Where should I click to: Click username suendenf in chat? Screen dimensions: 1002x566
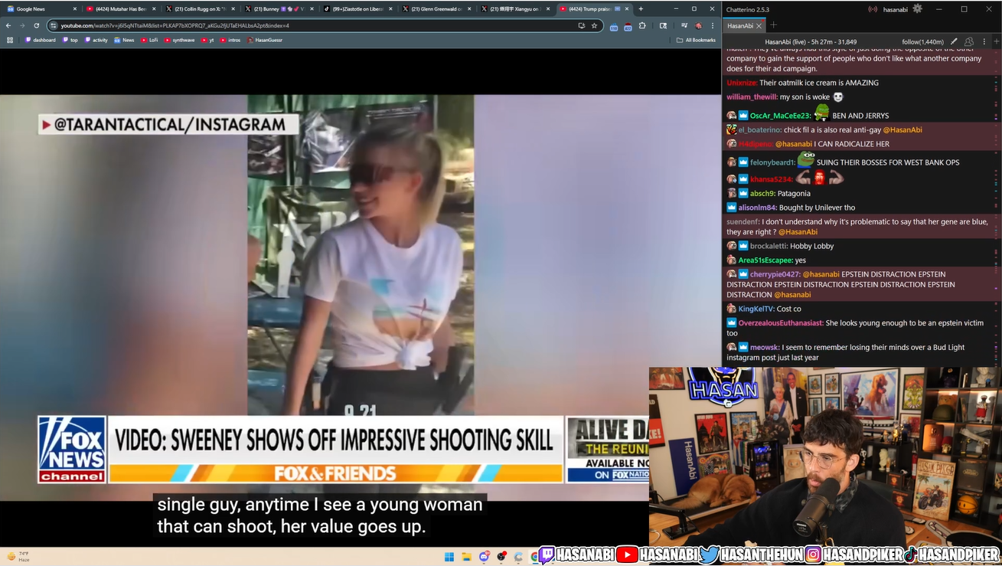coord(743,222)
